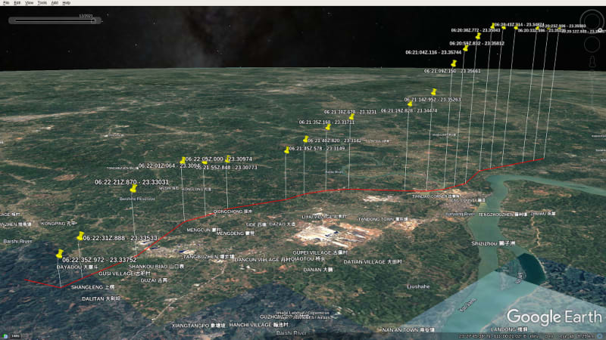
Task: Click the label 06:22:35Z.972 - 23.33752
Action: click(x=99, y=260)
